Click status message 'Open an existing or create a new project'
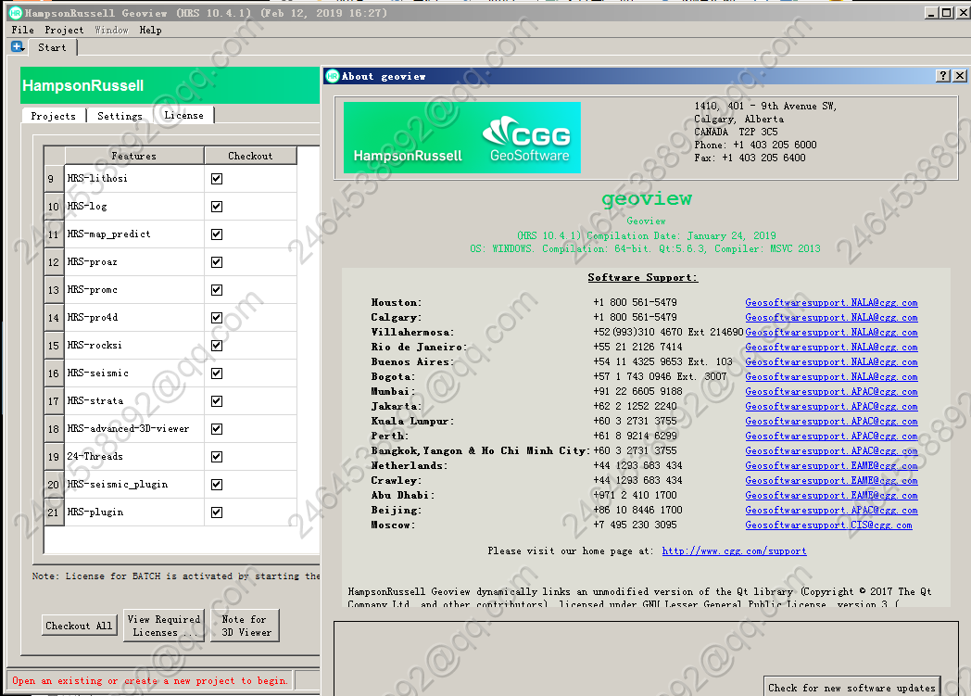 150,680
